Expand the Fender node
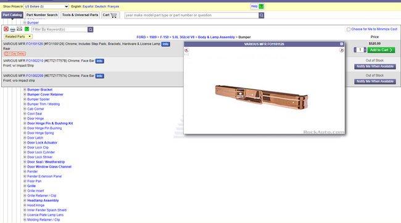Image resolution: width=401 pixels, height=223 pixels. tap(25, 171)
